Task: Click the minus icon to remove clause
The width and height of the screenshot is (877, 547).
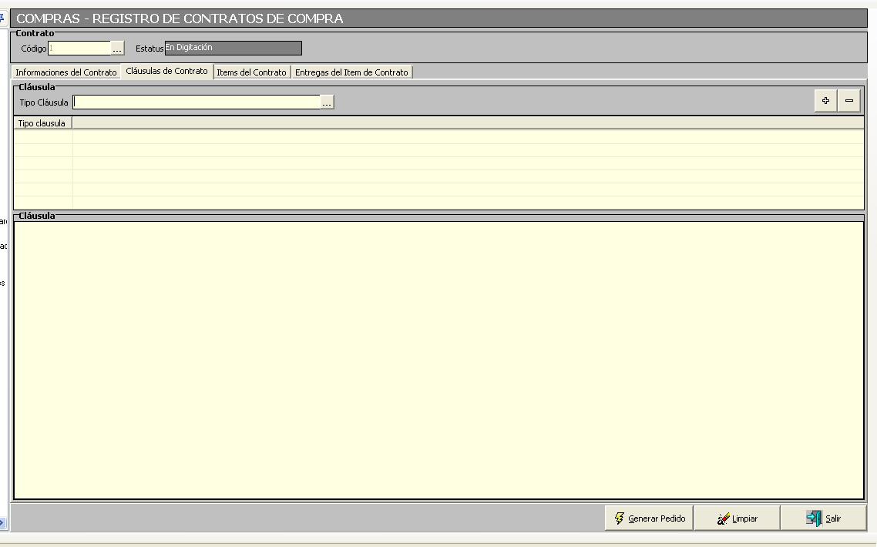Action: [x=848, y=101]
